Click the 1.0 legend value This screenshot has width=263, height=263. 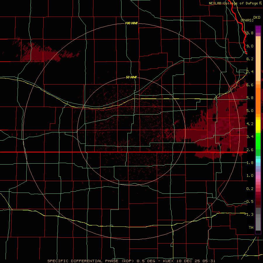pos(250,176)
